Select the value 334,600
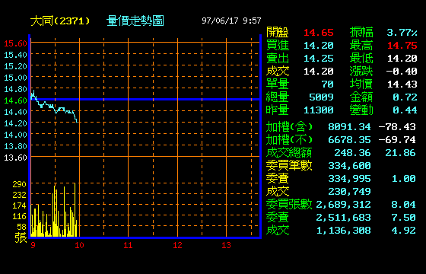426x274 pixels. tap(349, 166)
